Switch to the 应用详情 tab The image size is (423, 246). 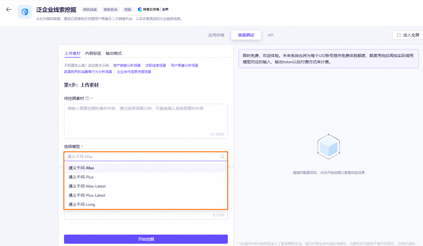point(216,35)
